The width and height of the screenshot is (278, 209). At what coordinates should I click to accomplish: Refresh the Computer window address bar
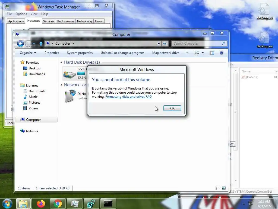click(165, 44)
